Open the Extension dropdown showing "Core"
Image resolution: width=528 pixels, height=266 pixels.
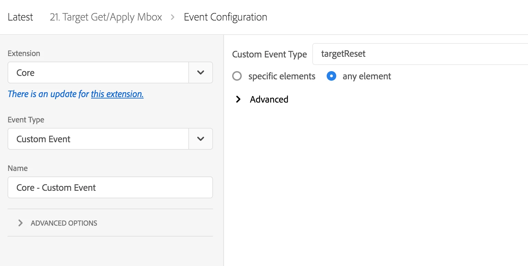point(98,72)
